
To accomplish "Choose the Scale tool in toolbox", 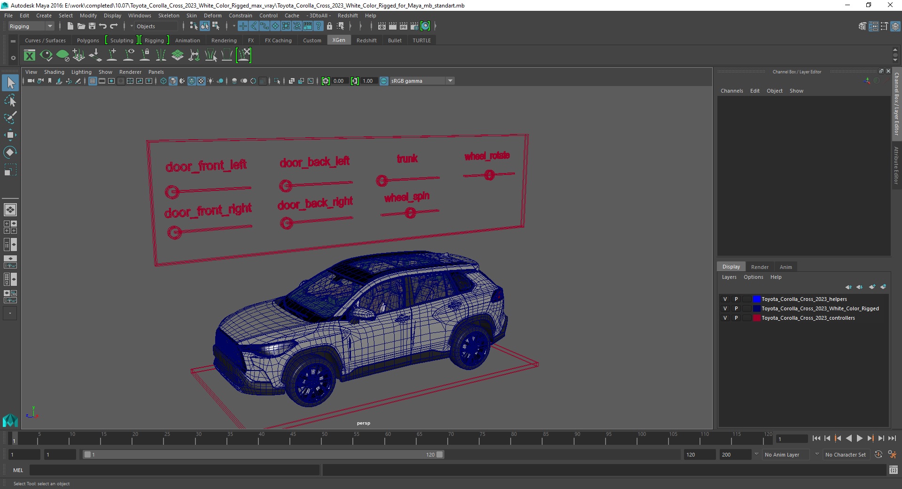I will (x=10, y=169).
